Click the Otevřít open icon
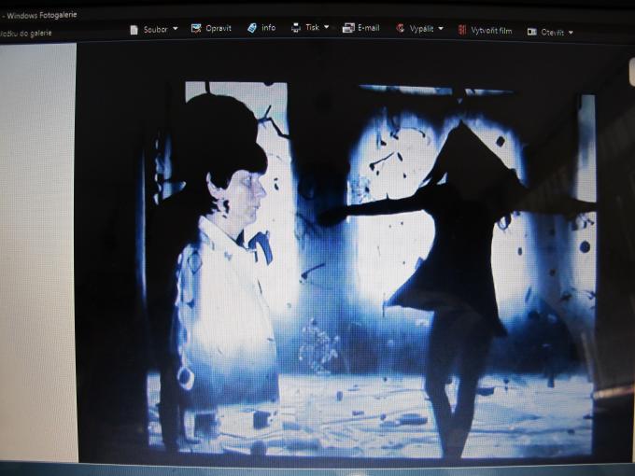This screenshot has width=635, height=476. (x=532, y=32)
